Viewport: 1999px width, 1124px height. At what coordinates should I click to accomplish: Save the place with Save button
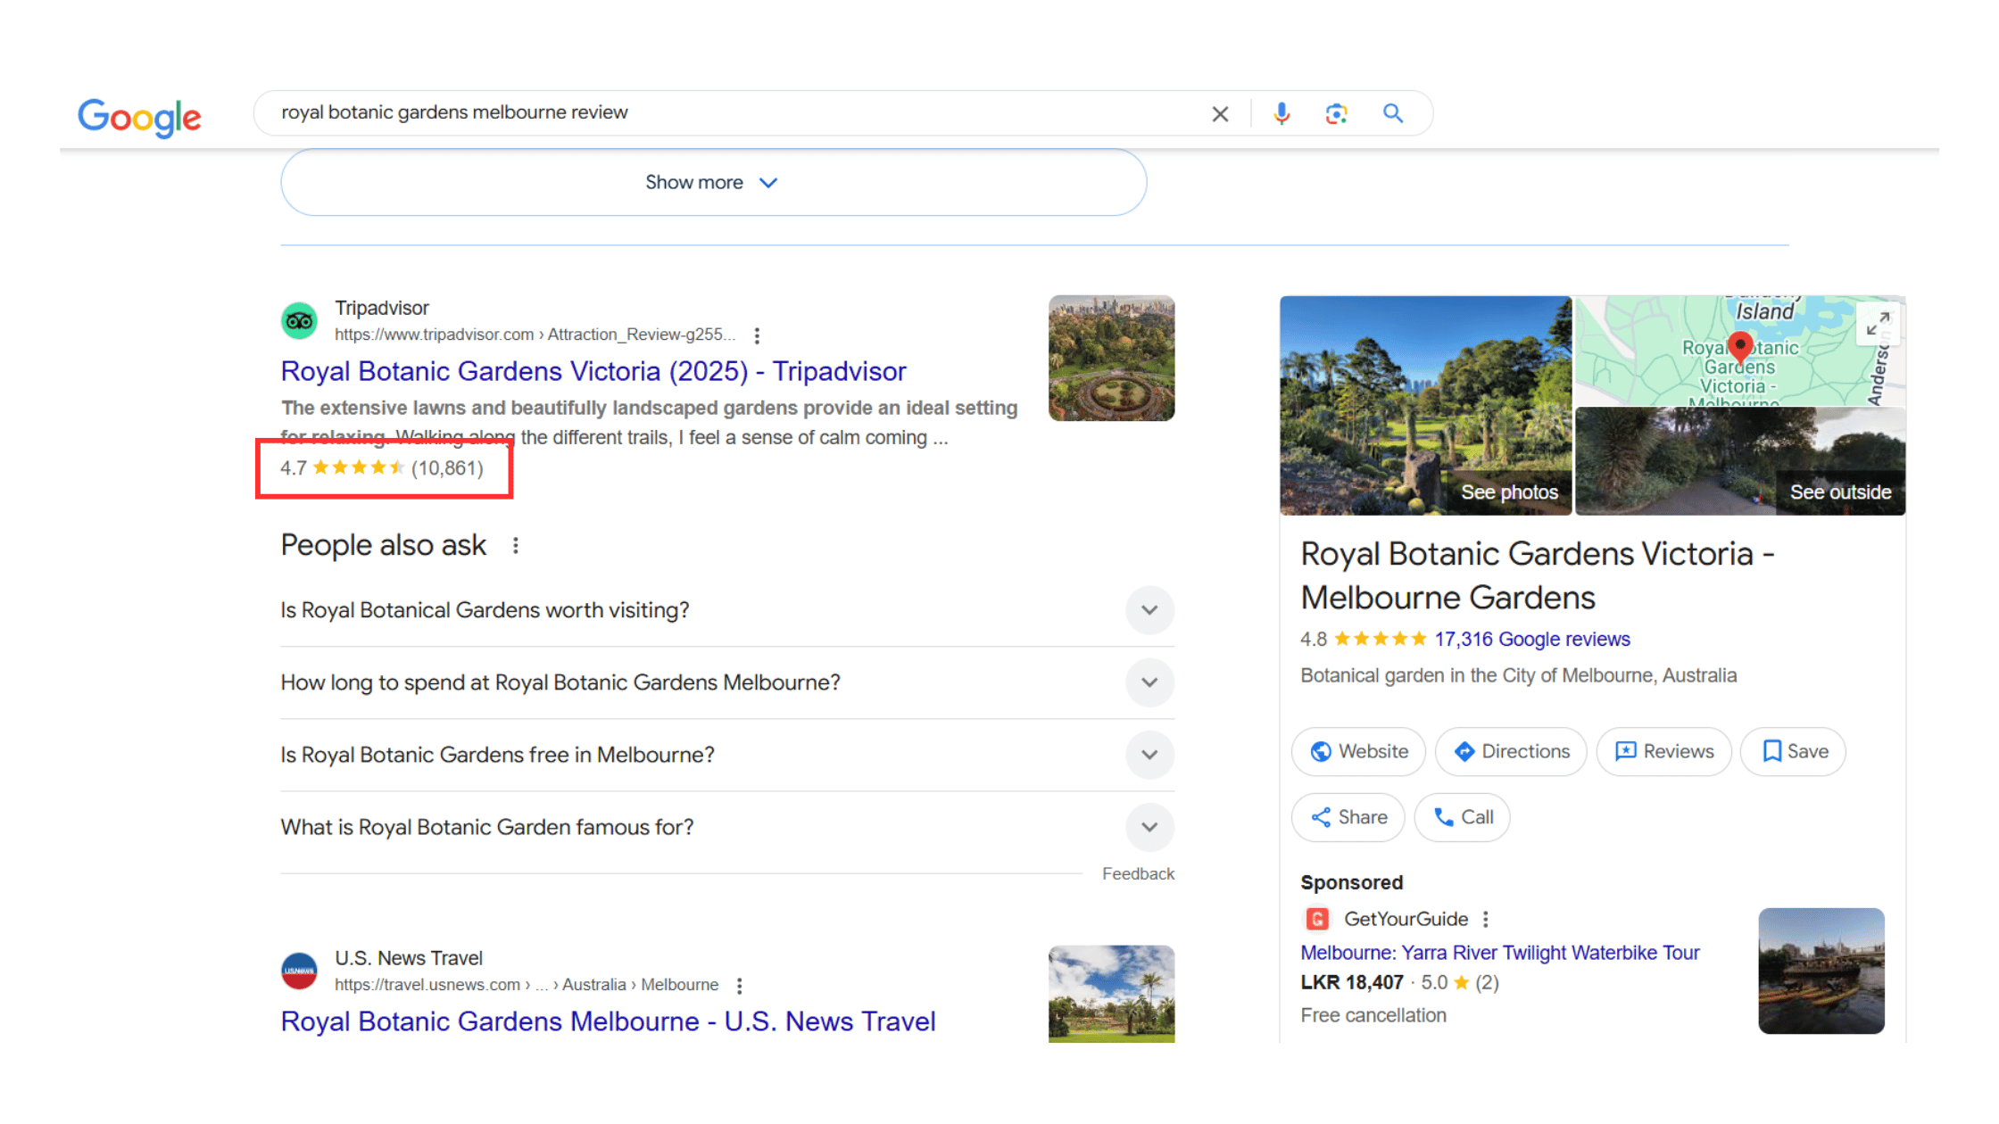[1793, 752]
